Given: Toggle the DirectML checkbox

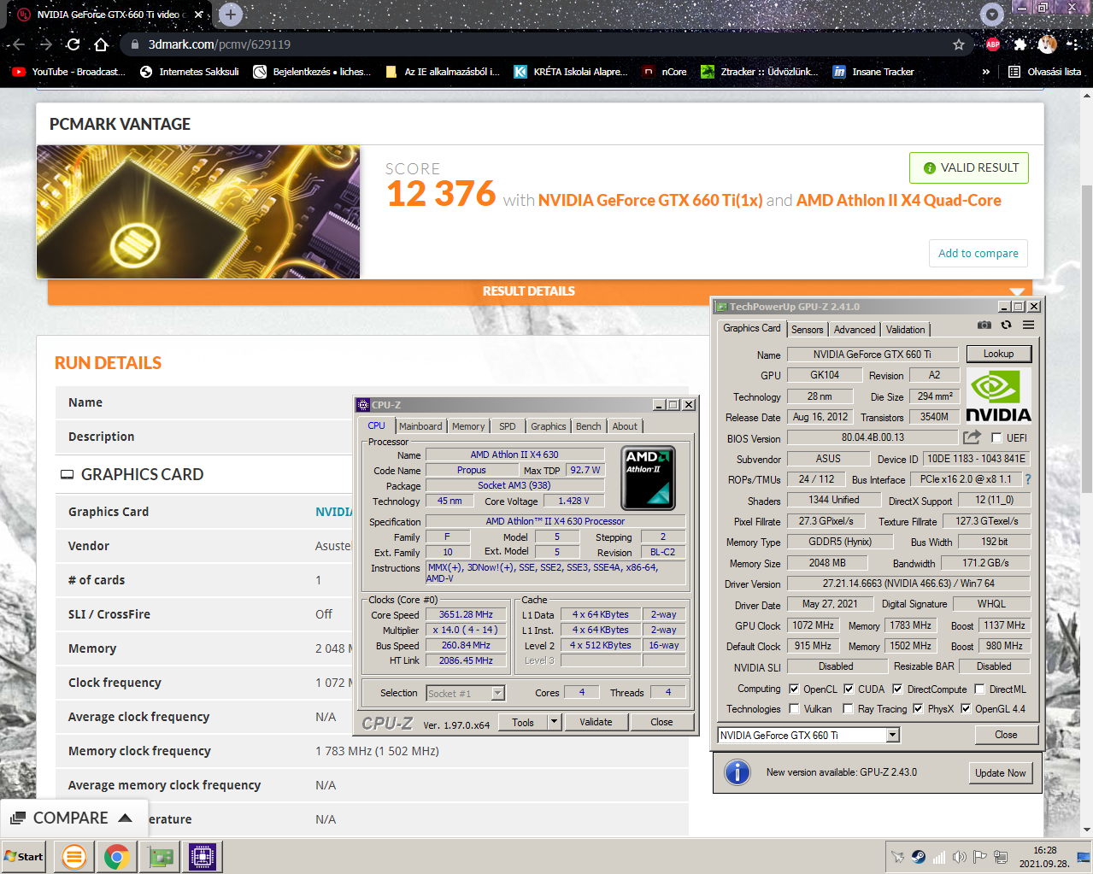Looking at the screenshot, I should tap(979, 689).
